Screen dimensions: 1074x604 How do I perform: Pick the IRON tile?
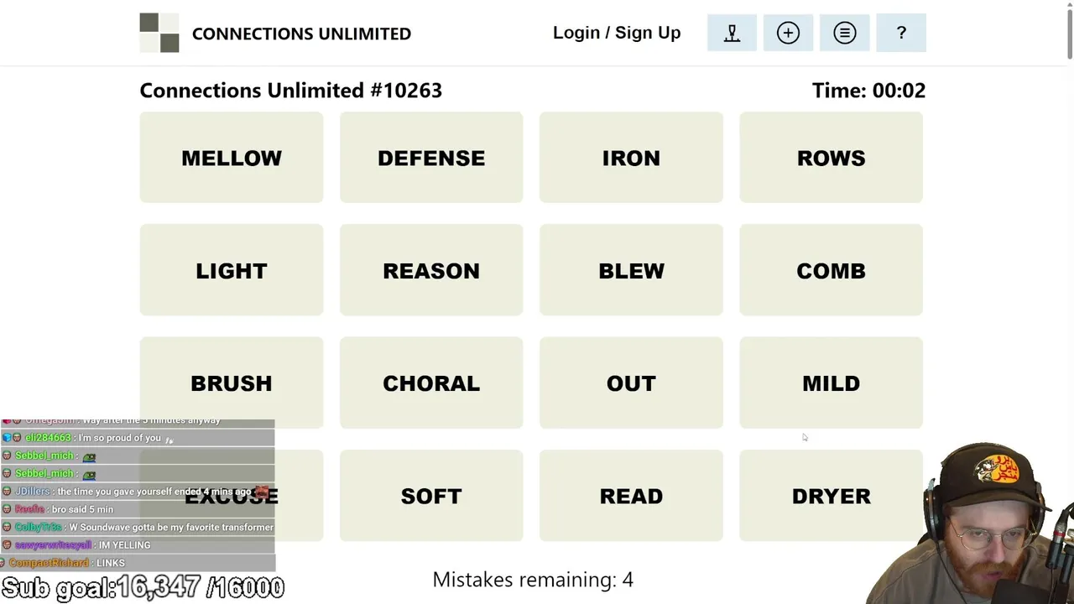coord(631,158)
